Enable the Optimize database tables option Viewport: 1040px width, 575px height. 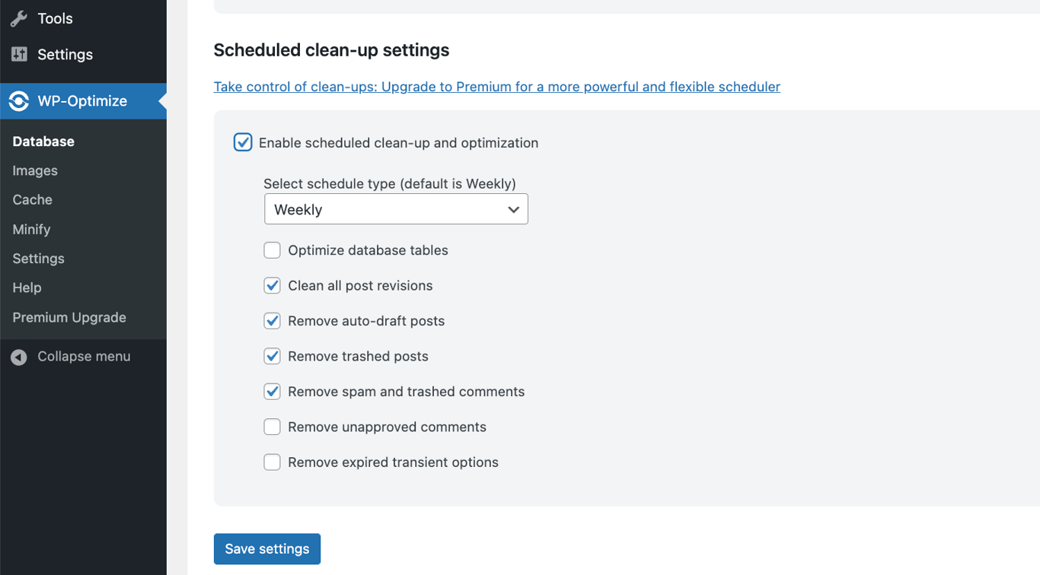coord(272,250)
